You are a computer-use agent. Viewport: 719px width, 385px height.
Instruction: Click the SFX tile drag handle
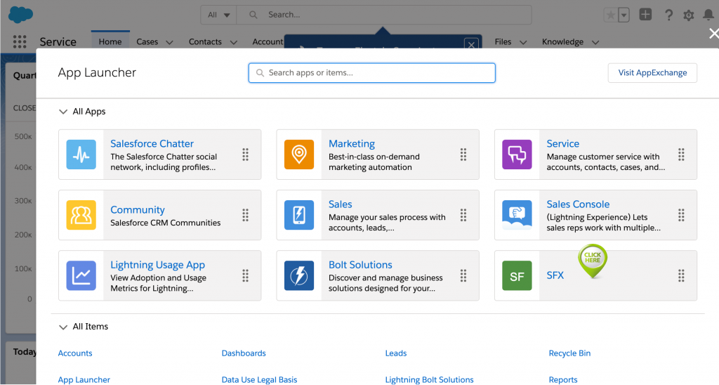tap(681, 276)
